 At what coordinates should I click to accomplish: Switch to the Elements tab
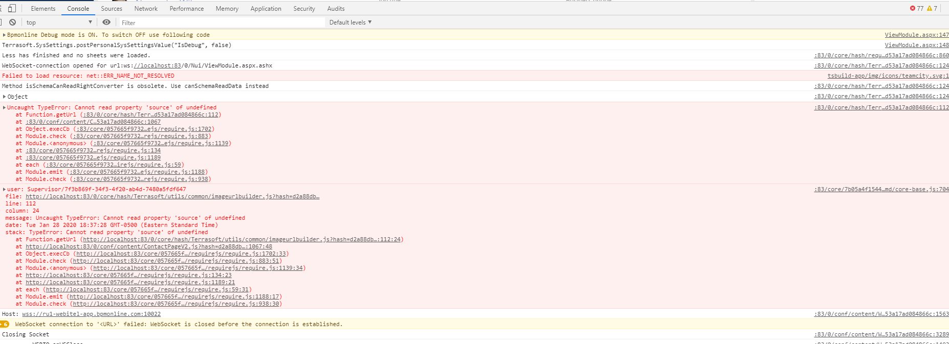click(x=43, y=9)
